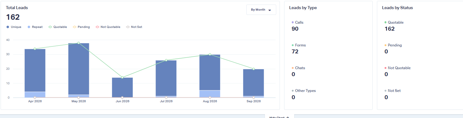The height and width of the screenshot is (118, 463).
Task: Click the Quotable line point for Apr 2026
Action: coord(35,49)
